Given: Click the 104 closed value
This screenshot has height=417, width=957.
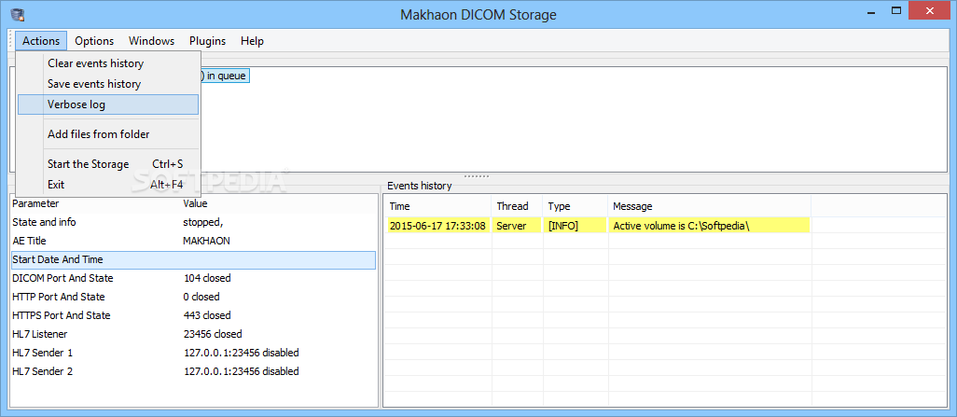Looking at the screenshot, I should (207, 278).
